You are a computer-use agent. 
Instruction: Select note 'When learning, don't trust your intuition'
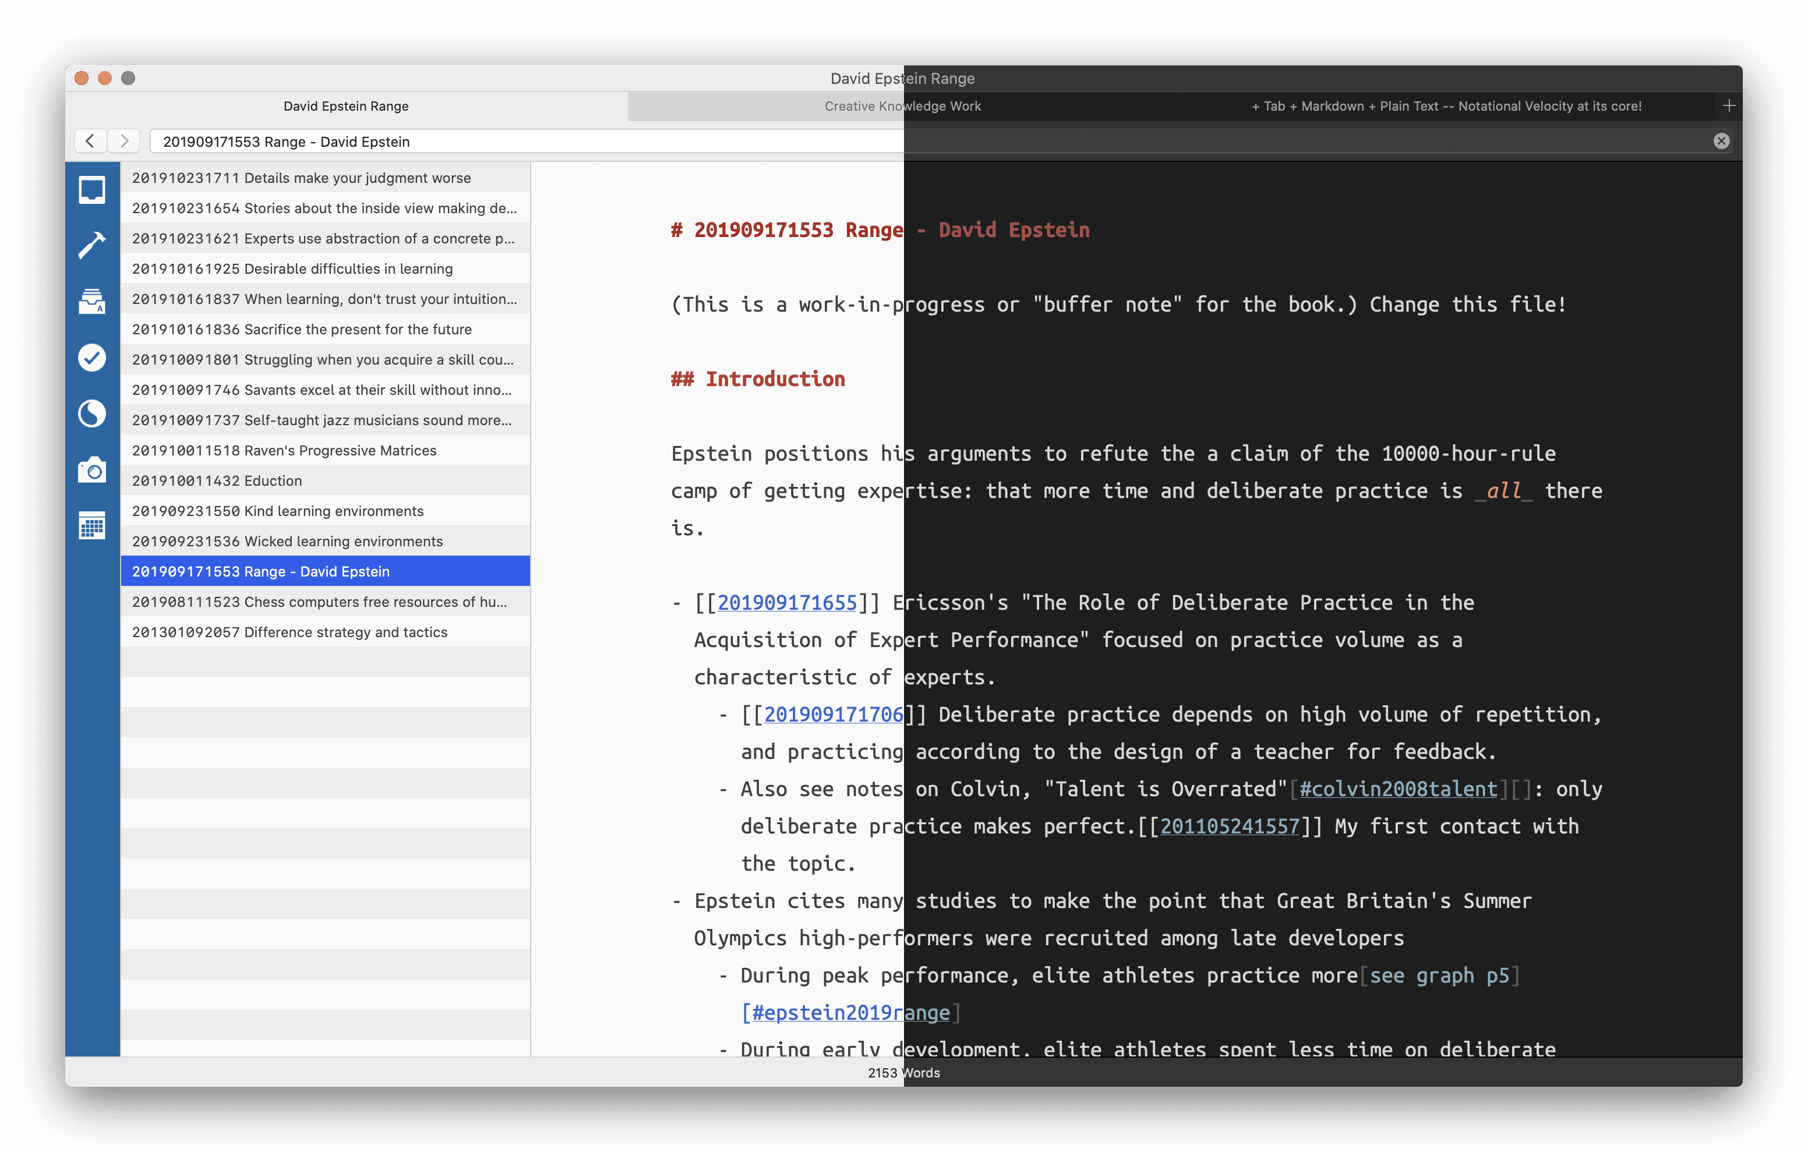[325, 299]
